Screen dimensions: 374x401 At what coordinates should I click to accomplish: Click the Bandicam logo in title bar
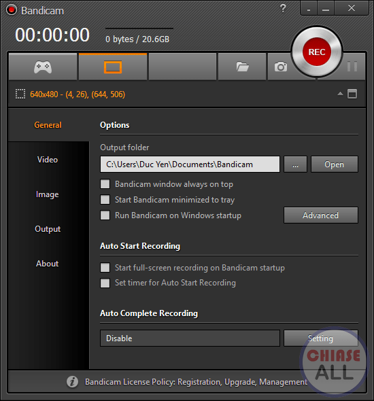point(12,10)
